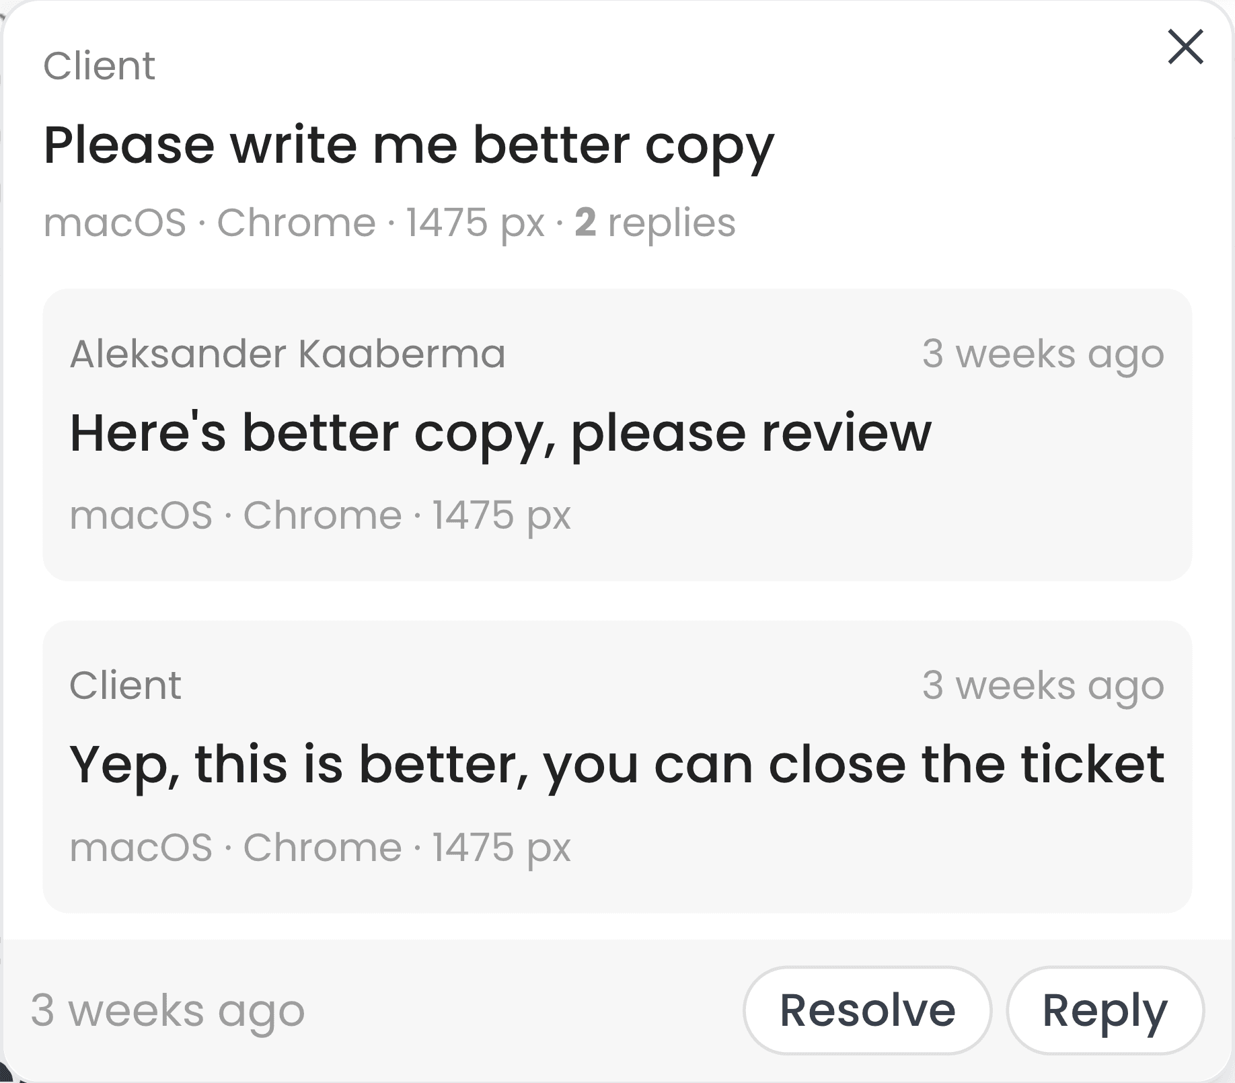Click the Resolve button
1235x1083 pixels.
867,1010
